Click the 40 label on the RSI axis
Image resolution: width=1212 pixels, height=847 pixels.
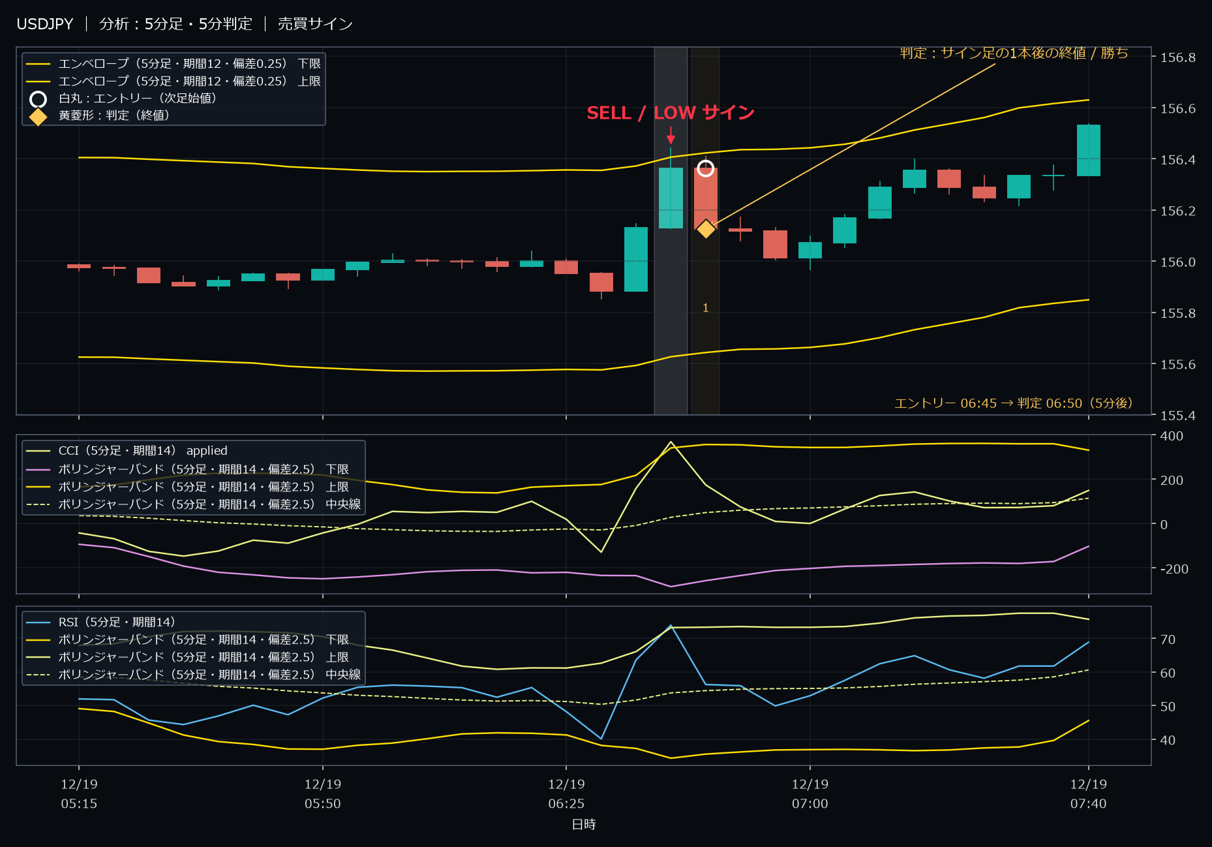click(x=1168, y=741)
